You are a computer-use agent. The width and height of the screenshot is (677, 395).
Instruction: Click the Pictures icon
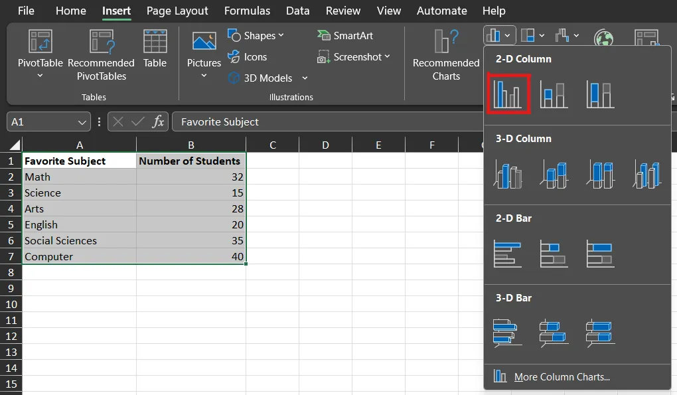[204, 42]
